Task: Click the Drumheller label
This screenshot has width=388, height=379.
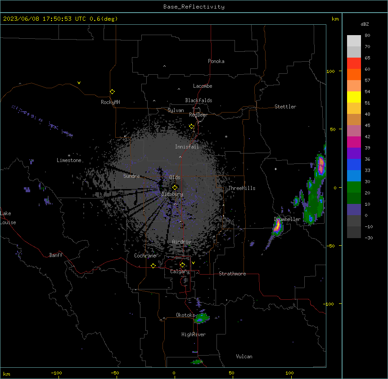Action: pos(287,219)
